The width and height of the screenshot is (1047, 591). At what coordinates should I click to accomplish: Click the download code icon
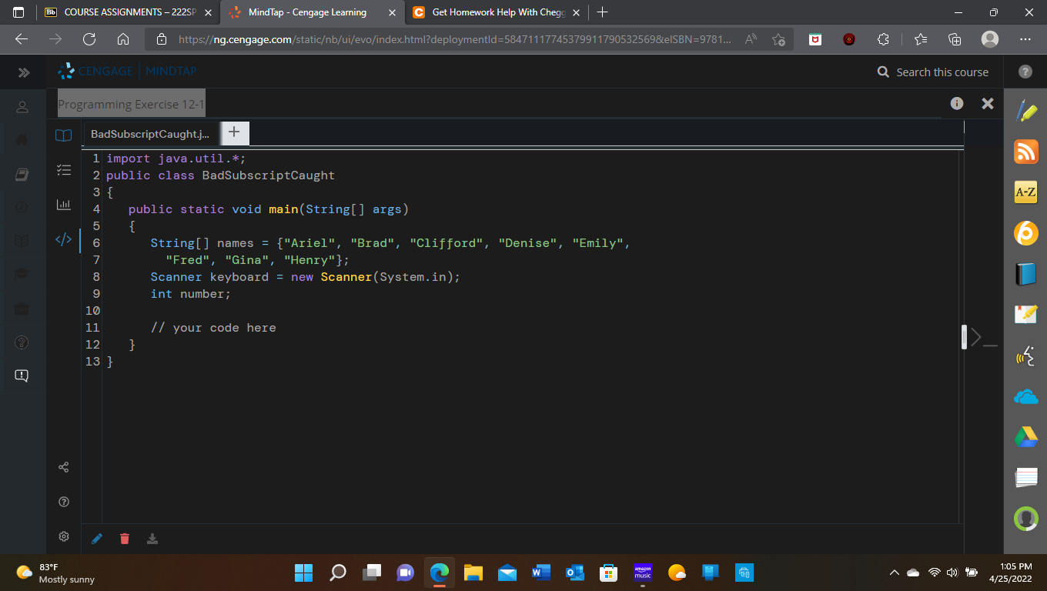(152, 539)
